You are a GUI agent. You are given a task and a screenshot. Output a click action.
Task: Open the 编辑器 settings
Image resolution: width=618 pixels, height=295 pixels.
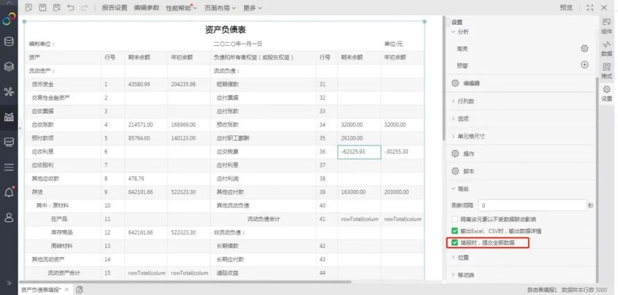point(466,83)
